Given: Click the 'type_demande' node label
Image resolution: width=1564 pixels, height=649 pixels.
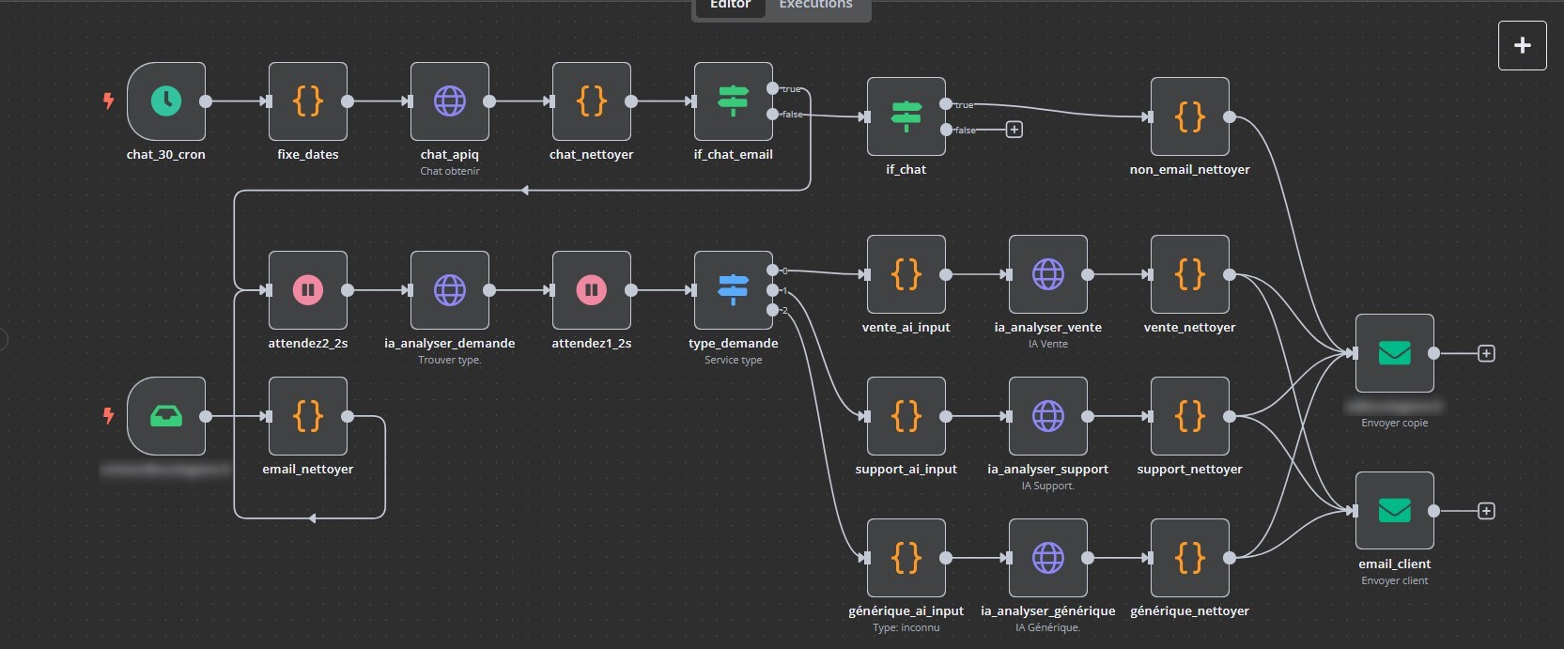Looking at the screenshot, I should point(734,343).
